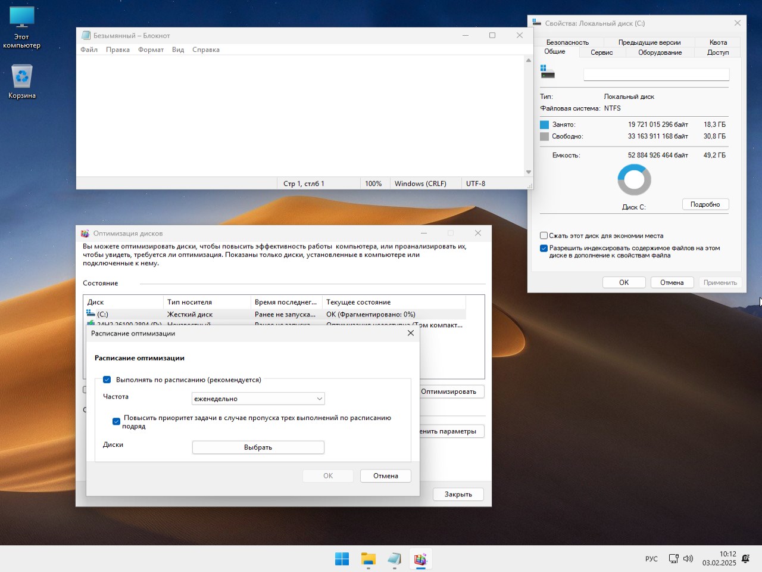Open File Explorer from the taskbar
The height and width of the screenshot is (572, 762).
tap(368, 559)
